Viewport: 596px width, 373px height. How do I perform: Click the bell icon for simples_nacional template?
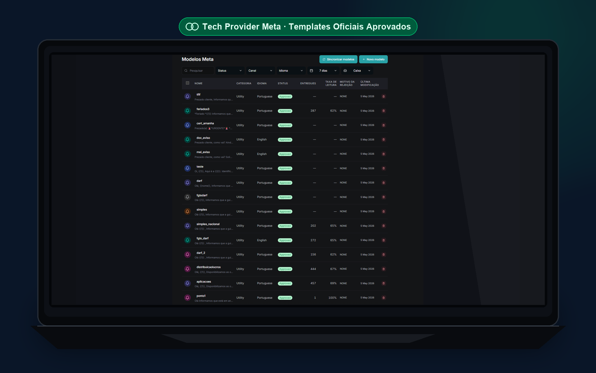[187, 226]
